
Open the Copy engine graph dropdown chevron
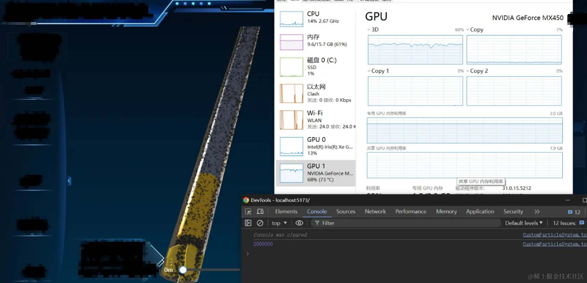click(x=467, y=29)
